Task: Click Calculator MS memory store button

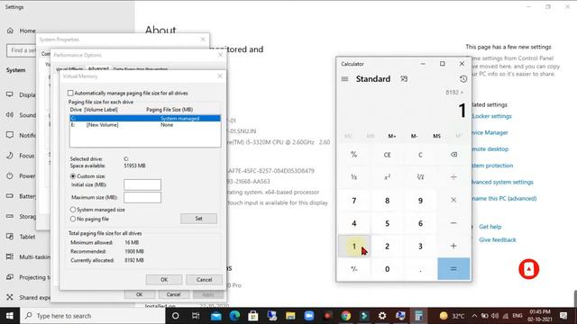Action: tap(436, 136)
